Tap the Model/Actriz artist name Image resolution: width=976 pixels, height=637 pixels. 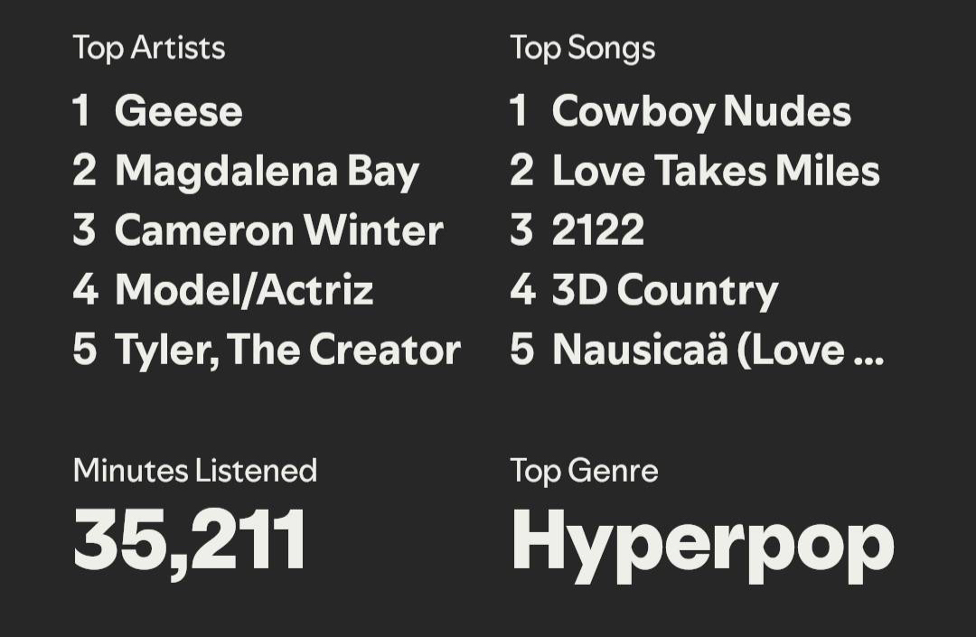point(244,290)
